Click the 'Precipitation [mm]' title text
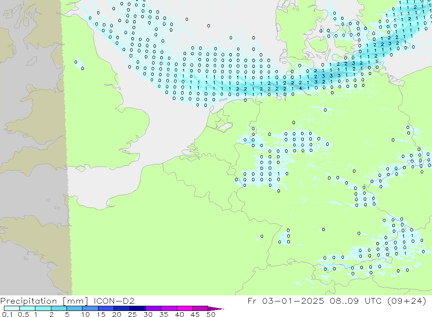The height and width of the screenshot is (317, 432). 44,301
